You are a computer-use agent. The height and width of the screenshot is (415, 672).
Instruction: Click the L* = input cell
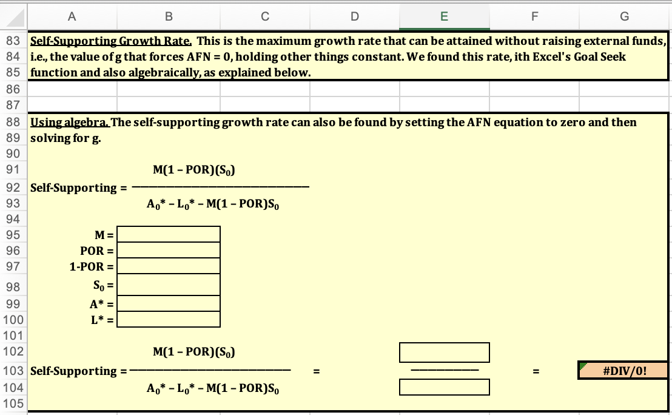coord(169,319)
